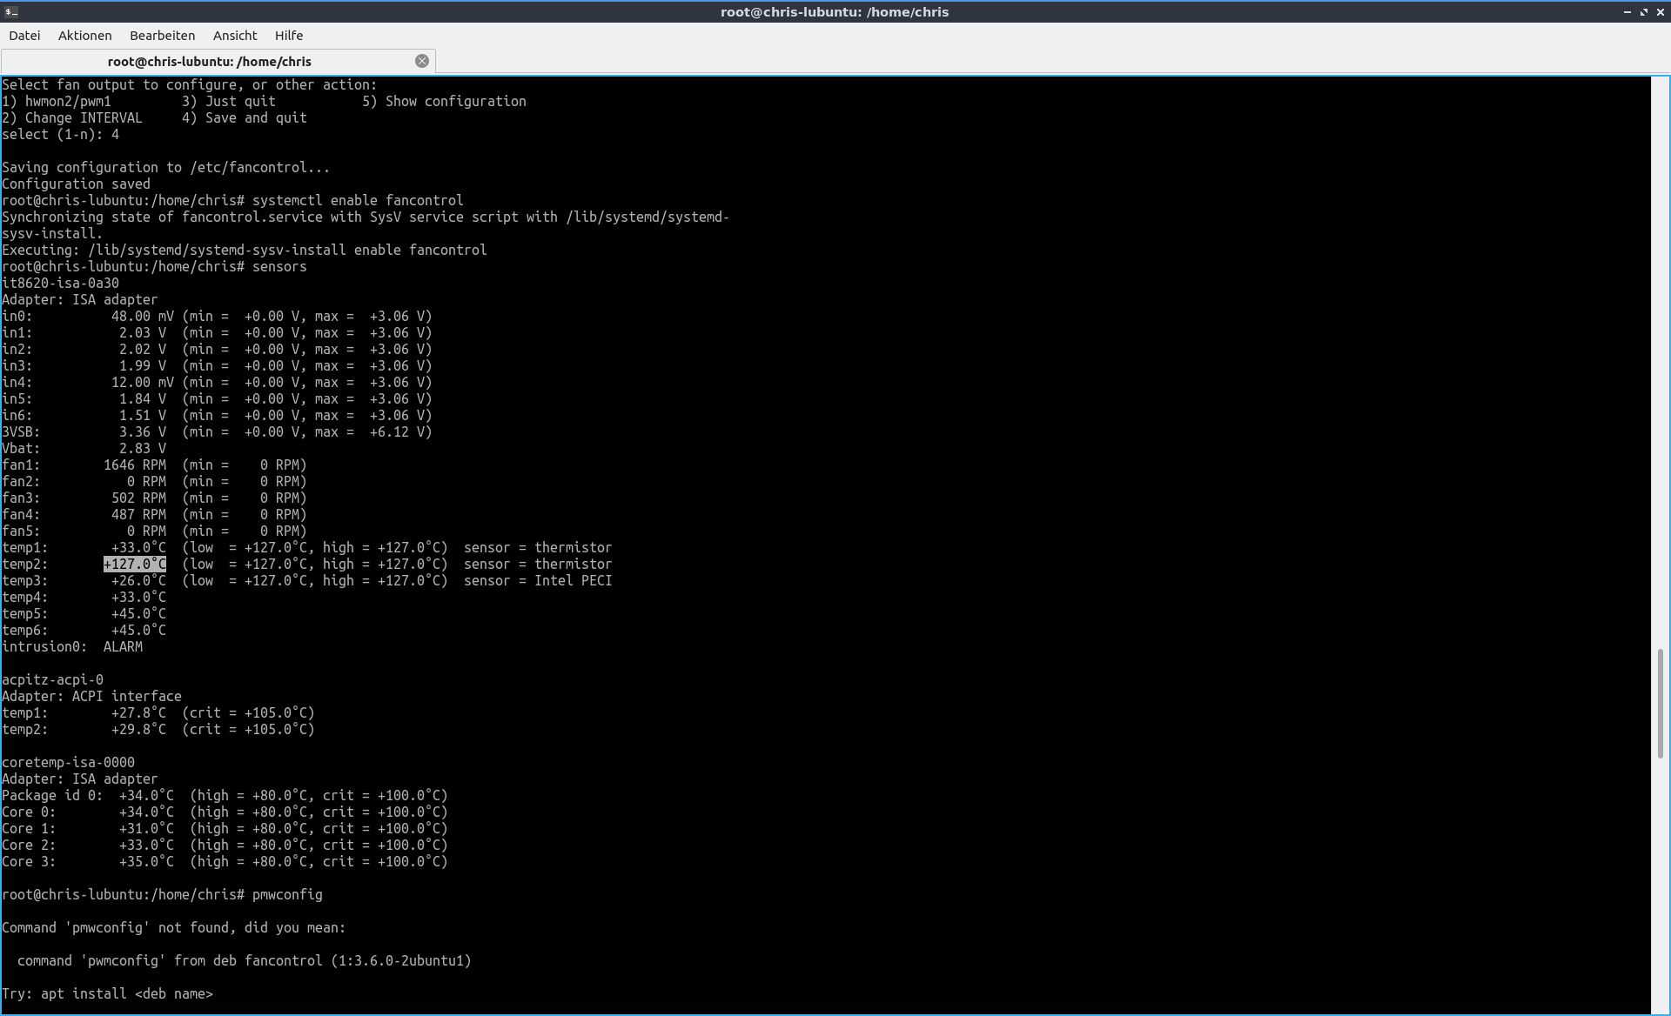Click the intrusion0 ALARM text
Image resolution: width=1671 pixels, height=1016 pixels.
[123, 647]
